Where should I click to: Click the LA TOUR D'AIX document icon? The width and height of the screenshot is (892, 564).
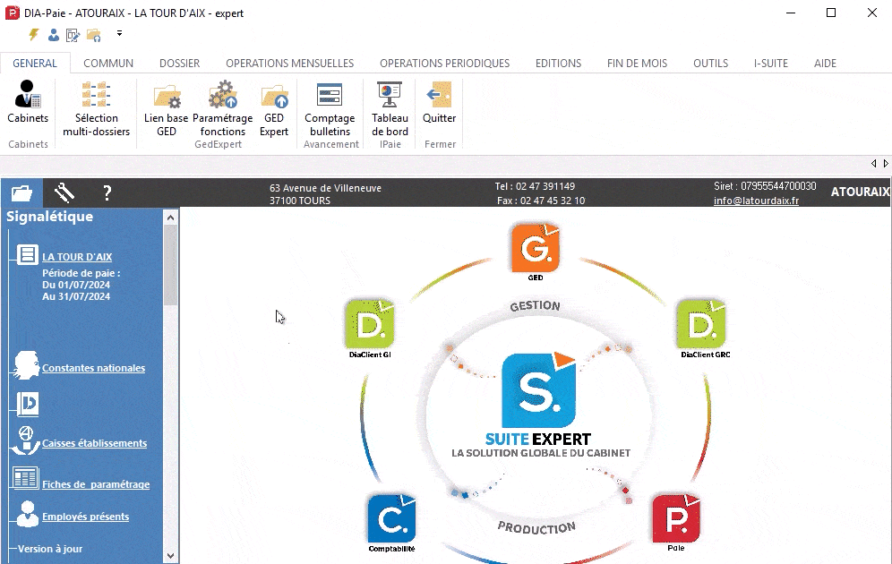(27, 255)
